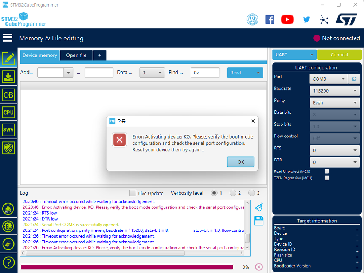Click the 10 years anniversary badge

point(253,20)
